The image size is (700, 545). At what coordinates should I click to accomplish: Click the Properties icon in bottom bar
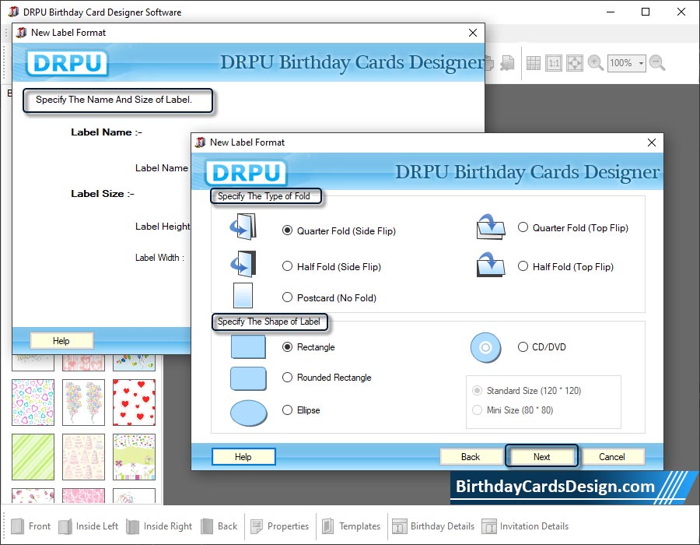click(x=257, y=526)
